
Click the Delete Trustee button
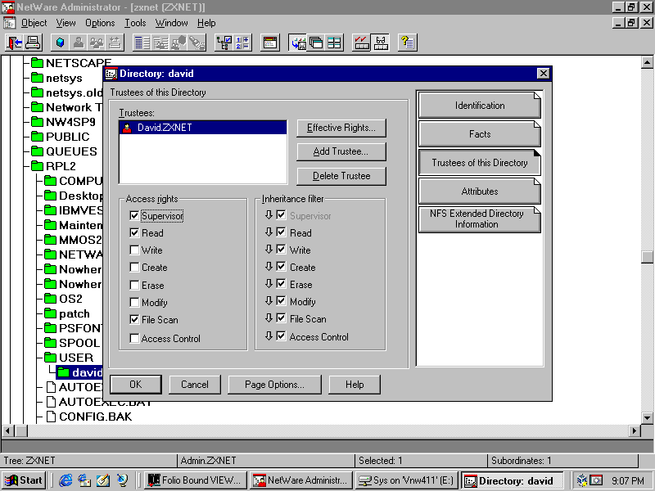(341, 176)
